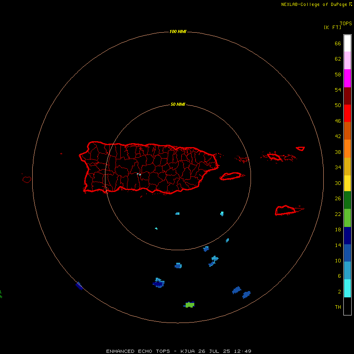Click the legend value 22

pos(338,214)
